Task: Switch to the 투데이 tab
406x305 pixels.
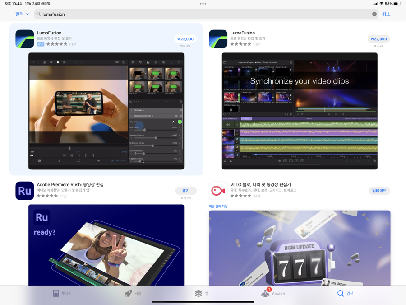Action: (x=62, y=293)
